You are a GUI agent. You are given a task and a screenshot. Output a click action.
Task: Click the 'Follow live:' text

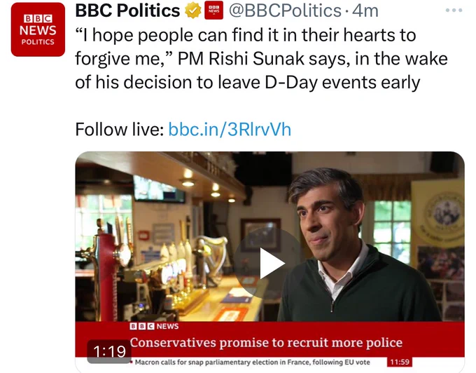click(120, 130)
